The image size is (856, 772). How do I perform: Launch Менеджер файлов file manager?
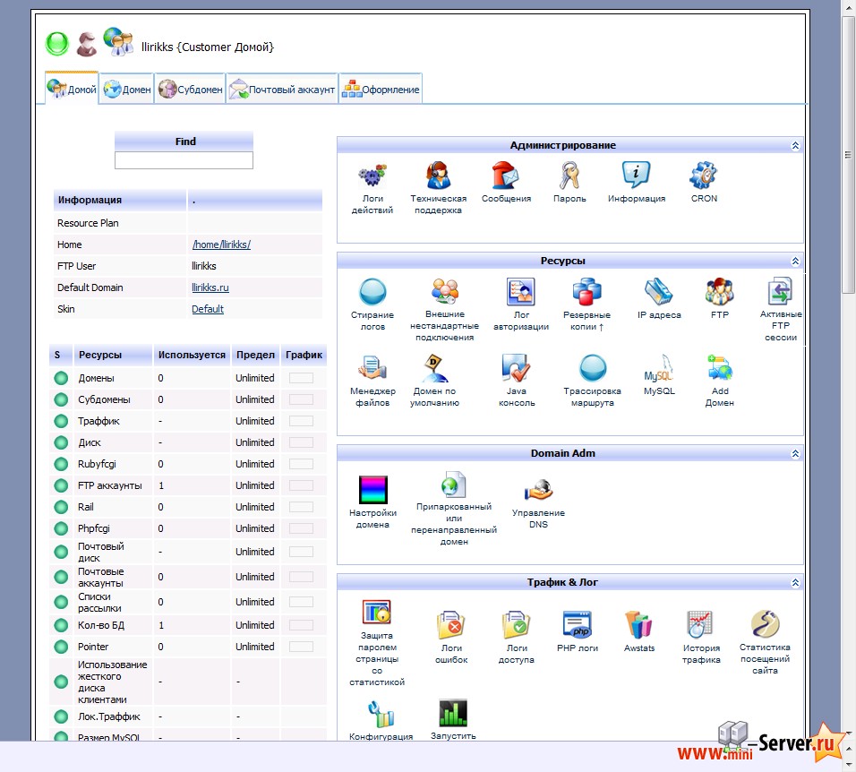click(372, 368)
